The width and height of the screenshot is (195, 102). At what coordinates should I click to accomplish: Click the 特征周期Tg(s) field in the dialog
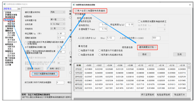(130, 25)
